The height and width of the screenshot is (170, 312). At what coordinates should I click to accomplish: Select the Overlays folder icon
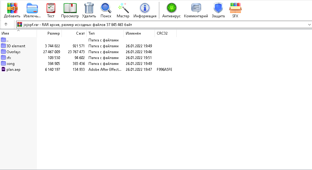pyautogui.click(x=3, y=52)
